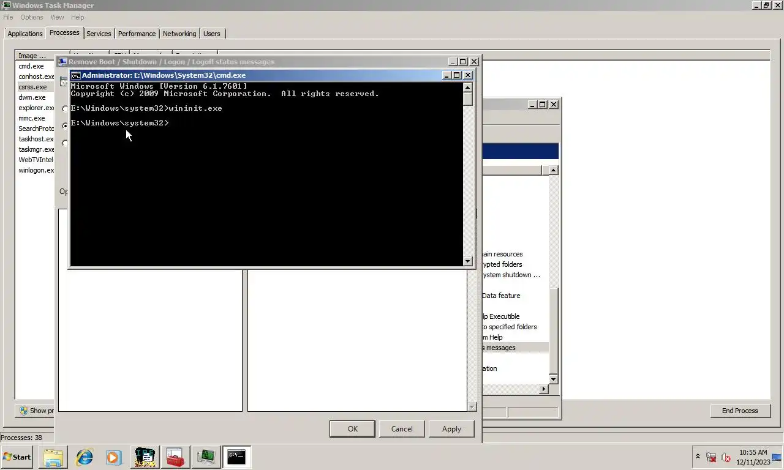Click the Windows Task Manager title icon

6,6
